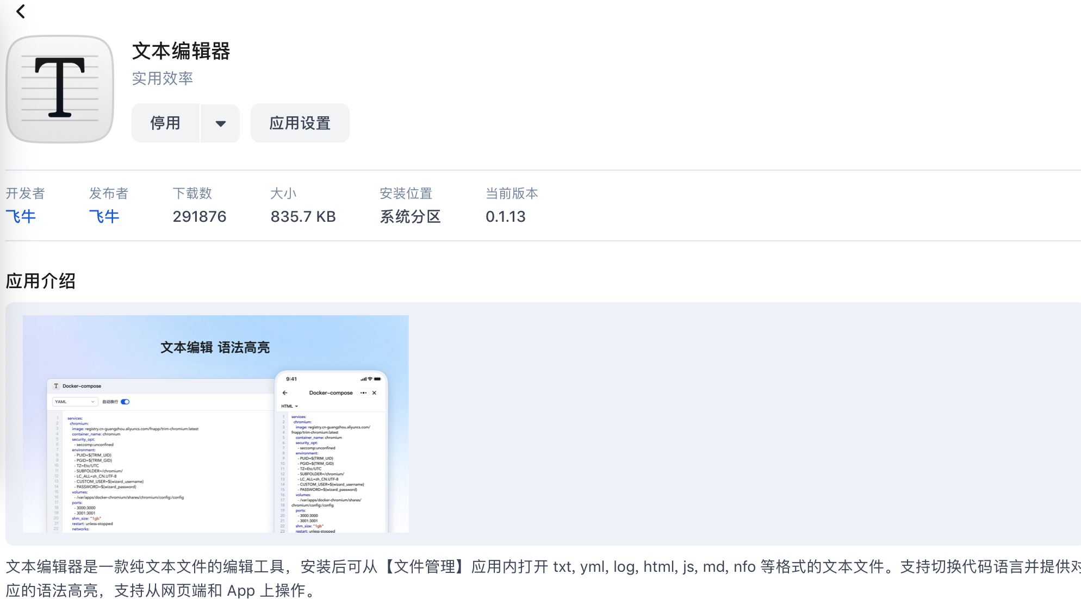Viewport: 1081px width, 599px height.
Task: Click the cellular signal bars in the phone preview
Action: [x=363, y=379]
